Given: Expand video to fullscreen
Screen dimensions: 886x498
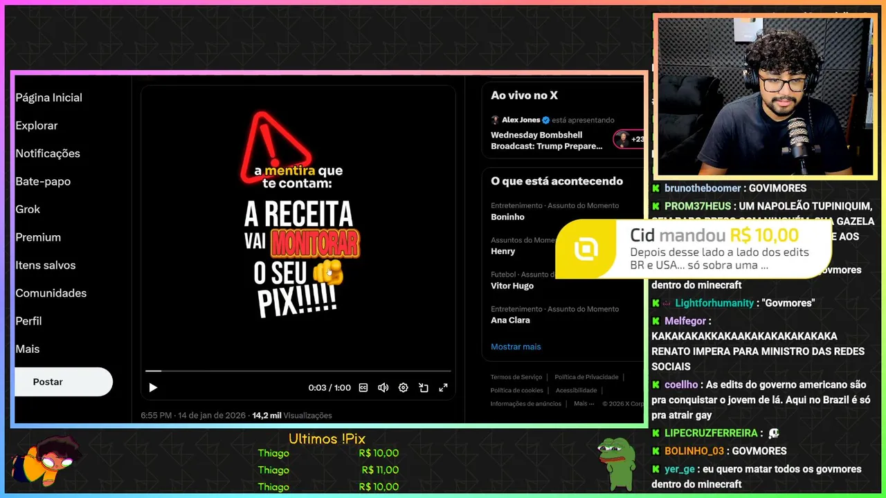Looking at the screenshot, I should 444,388.
